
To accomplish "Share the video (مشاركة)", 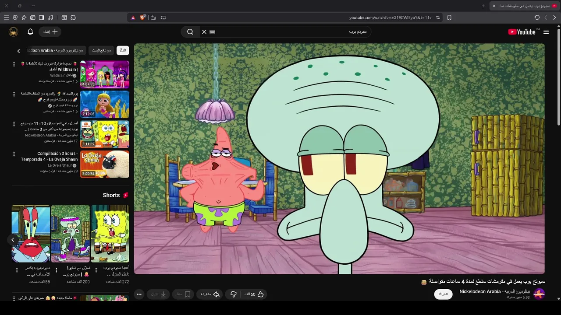I will click(210, 294).
